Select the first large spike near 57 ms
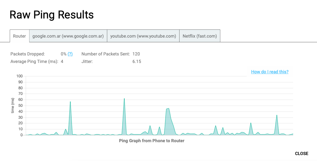This screenshot has width=317, height=161. [70, 102]
